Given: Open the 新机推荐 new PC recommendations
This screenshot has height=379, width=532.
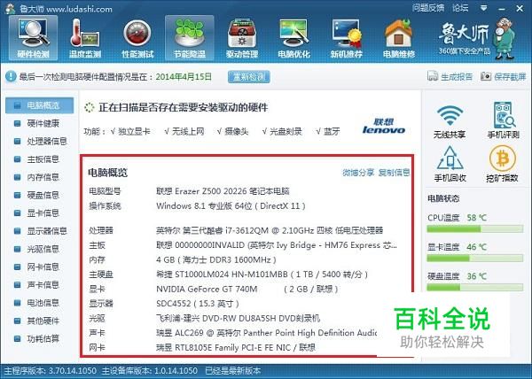Looking at the screenshot, I should 347,38.
